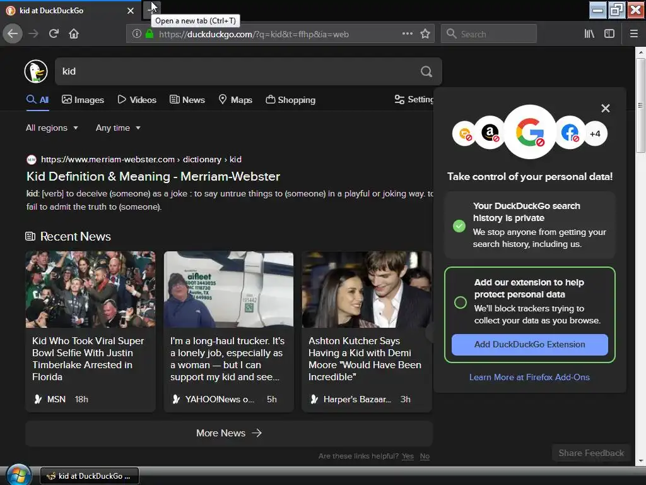Open the Settings dropdown
646x485 pixels.
tap(414, 100)
